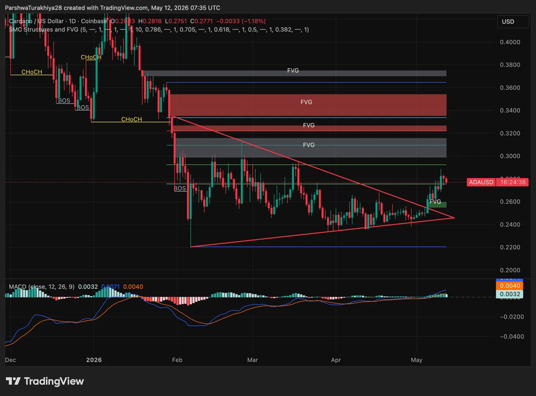
Task: Select the red ADAUSD price label
Action: pyautogui.click(x=481, y=182)
